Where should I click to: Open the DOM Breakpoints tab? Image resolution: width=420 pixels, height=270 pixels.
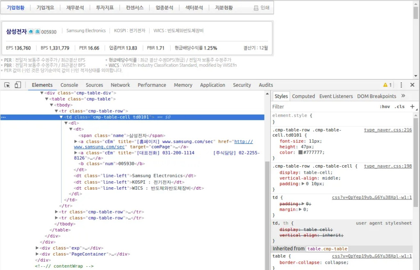[x=377, y=96]
